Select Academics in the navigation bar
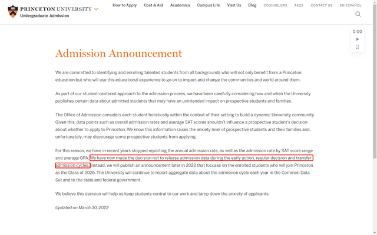Image resolution: width=377 pixels, height=235 pixels. point(180,5)
